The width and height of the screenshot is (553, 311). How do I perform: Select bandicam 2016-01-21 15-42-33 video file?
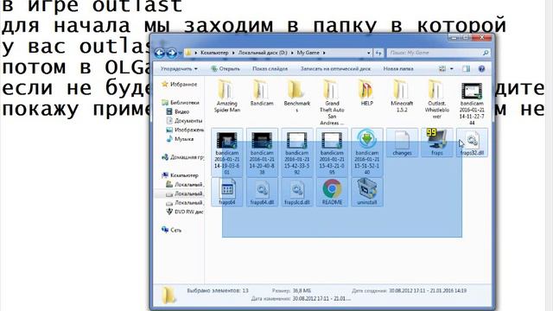click(296, 152)
